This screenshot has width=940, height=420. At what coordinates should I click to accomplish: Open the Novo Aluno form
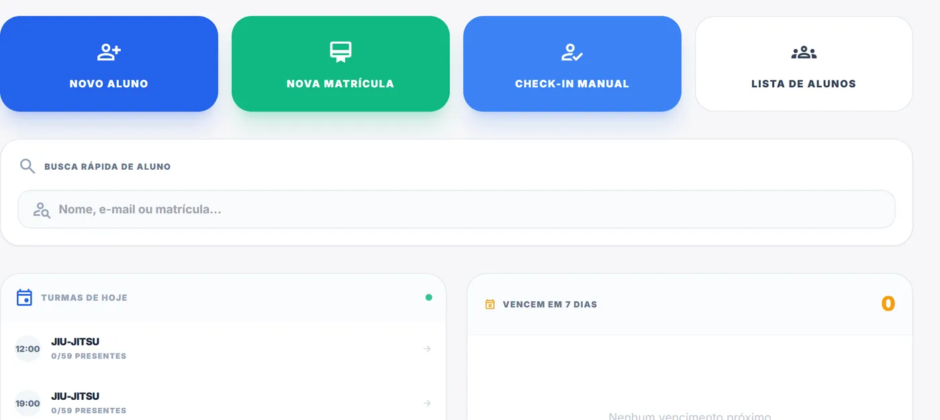click(109, 64)
